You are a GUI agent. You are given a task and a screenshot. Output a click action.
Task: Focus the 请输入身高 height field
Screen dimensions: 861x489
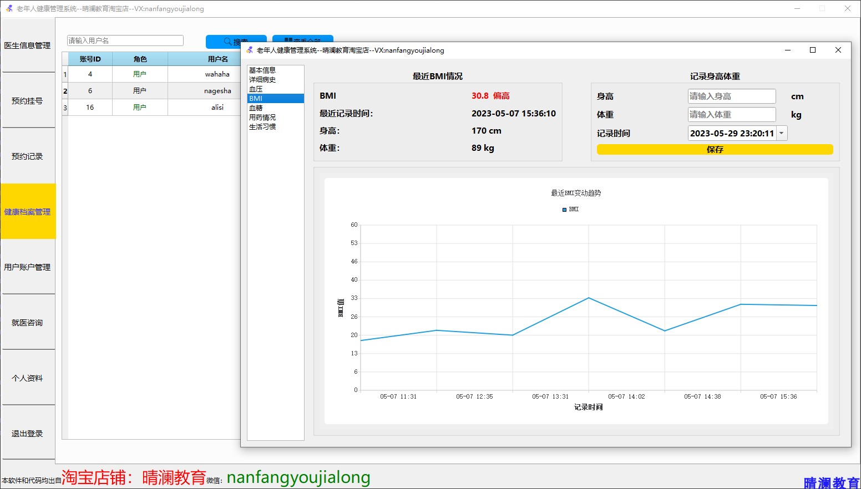click(732, 96)
